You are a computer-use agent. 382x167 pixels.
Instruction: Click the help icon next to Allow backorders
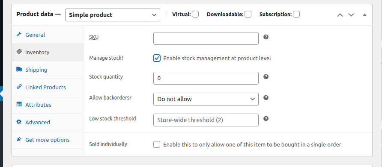coord(266,97)
